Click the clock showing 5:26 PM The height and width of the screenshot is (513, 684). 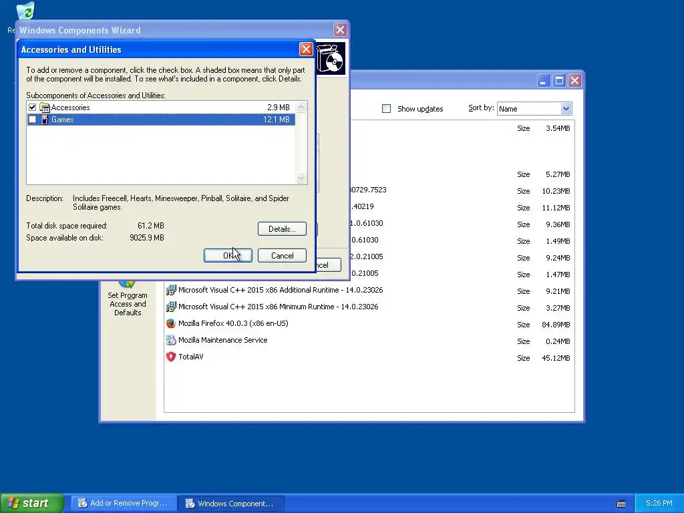coord(659,504)
